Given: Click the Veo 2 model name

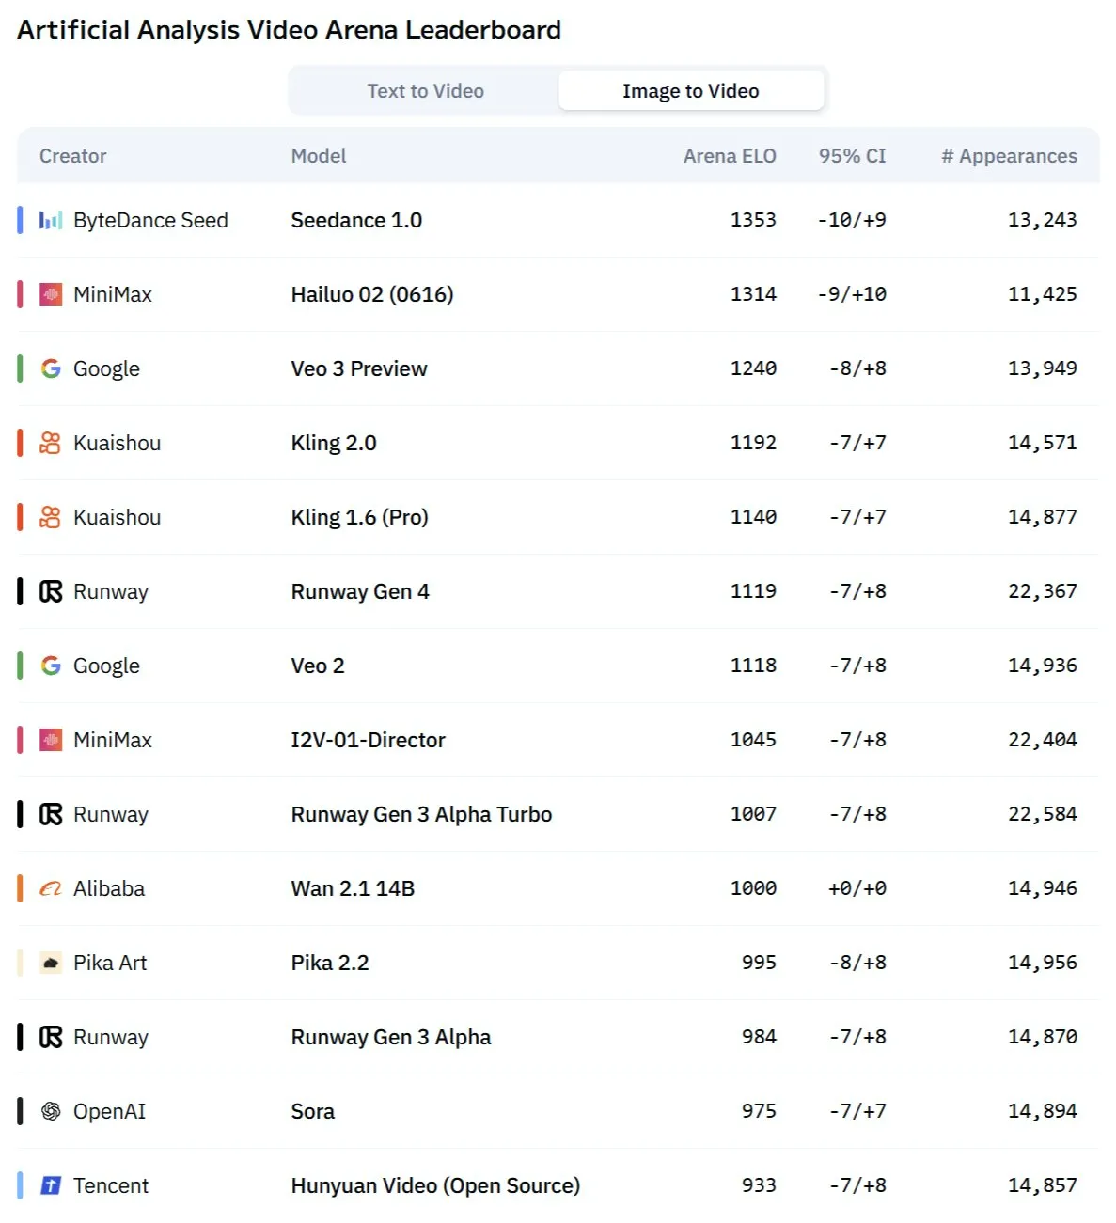Looking at the screenshot, I should pos(318,666).
